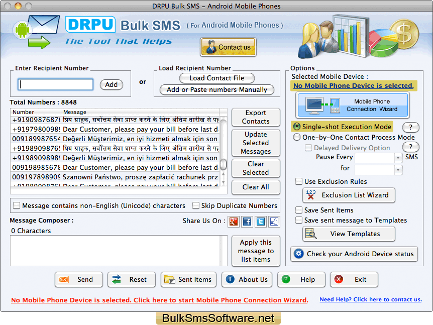Focus the recipient number input field

[x=55, y=84]
